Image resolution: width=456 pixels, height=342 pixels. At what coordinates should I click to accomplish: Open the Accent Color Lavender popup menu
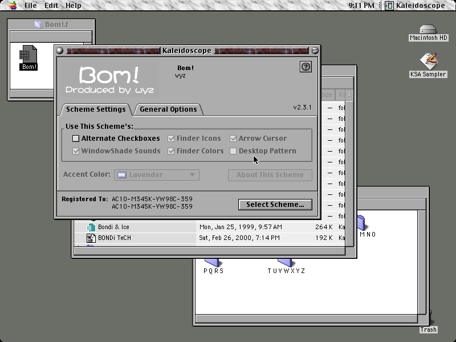click(157, 175)
